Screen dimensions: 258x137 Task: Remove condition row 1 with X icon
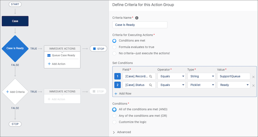(253, 77)
